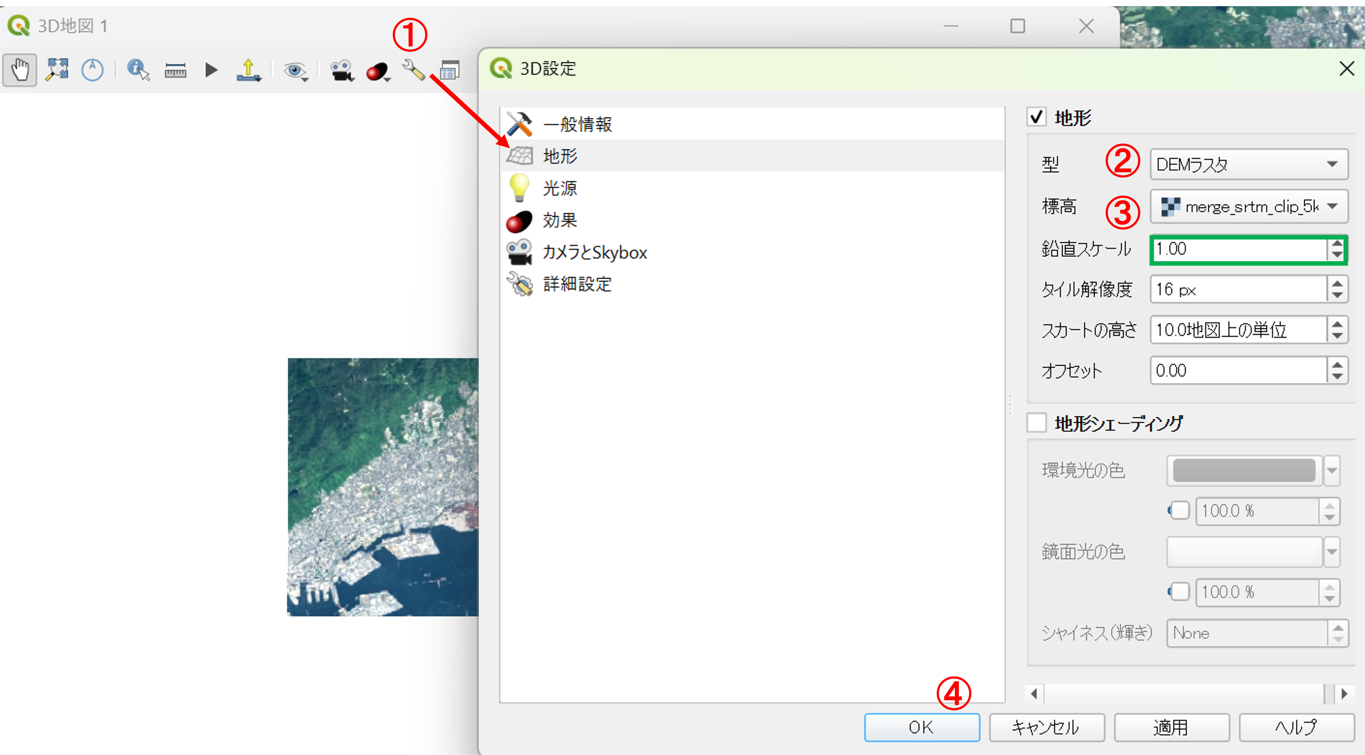The height and width of the screenshot is (755, 1365).
Task: Open the 標高 merge_srtm_clip layer dropdown
Action: pos(1248,207)
